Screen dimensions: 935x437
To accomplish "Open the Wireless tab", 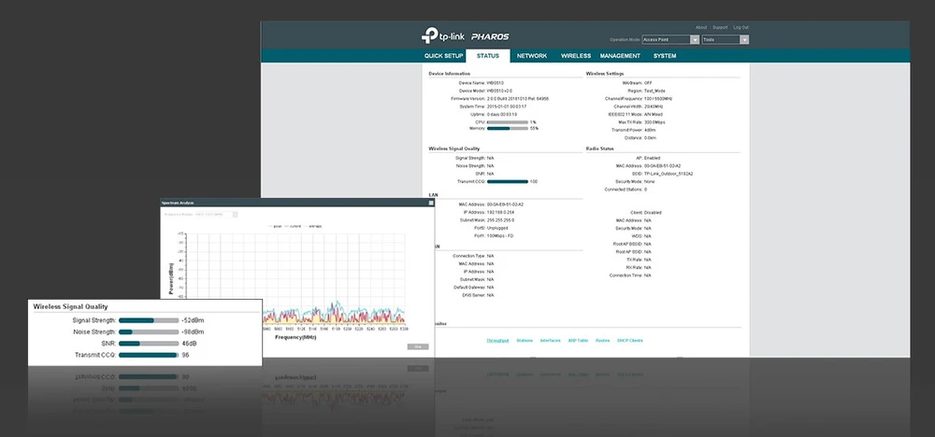I will (576, 56).
